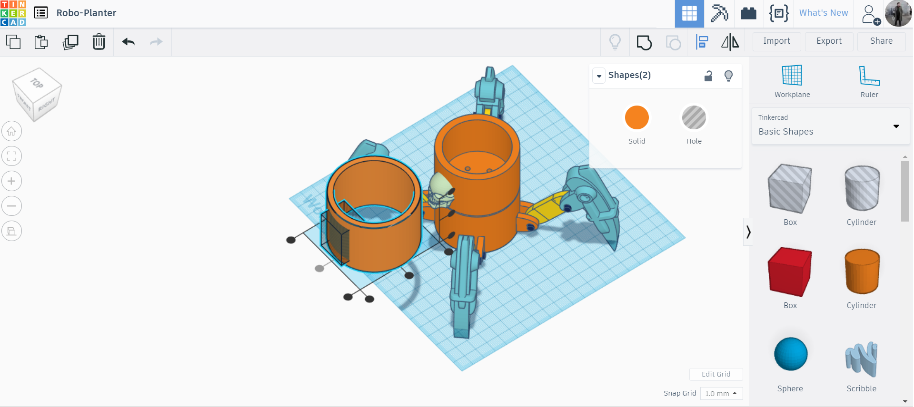
Task: Open the Bricks mode
Action: tap(749, 13)
